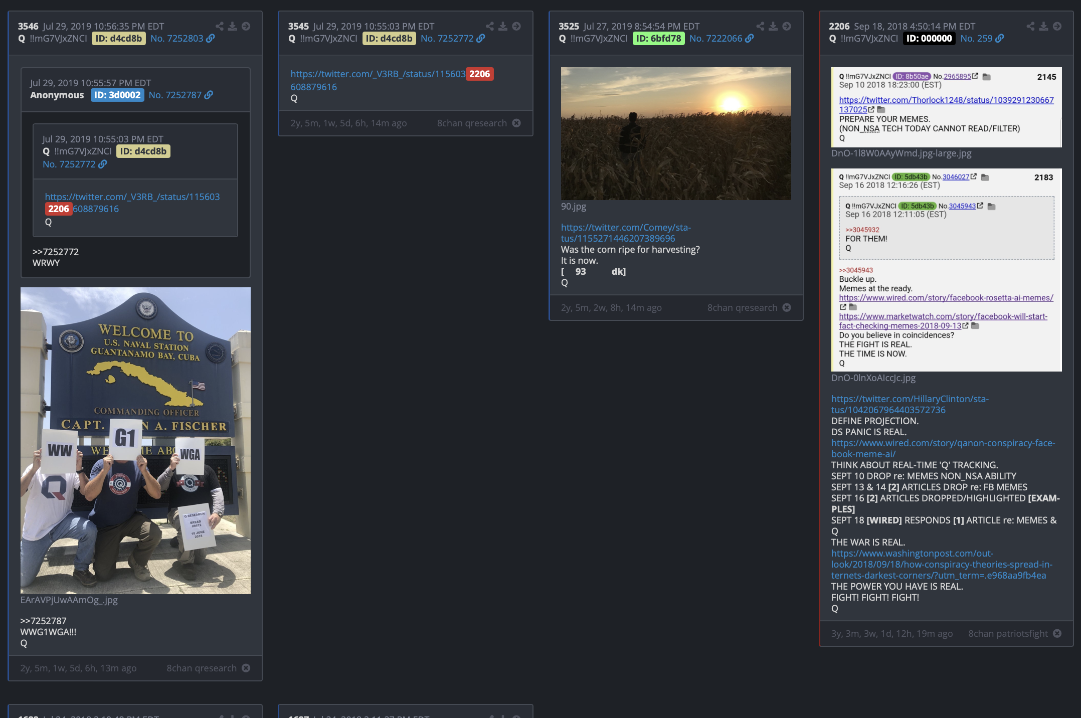Open the Comey twitter status link
1081x718 pixels.
pyautogui.click(x=626, y=233)
